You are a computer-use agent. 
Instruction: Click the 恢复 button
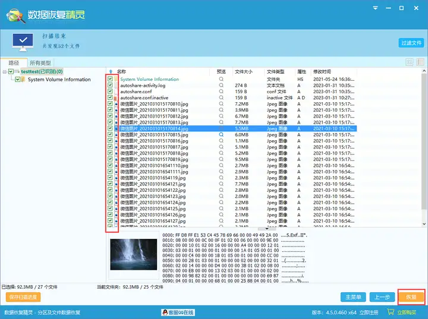point(411,297)
